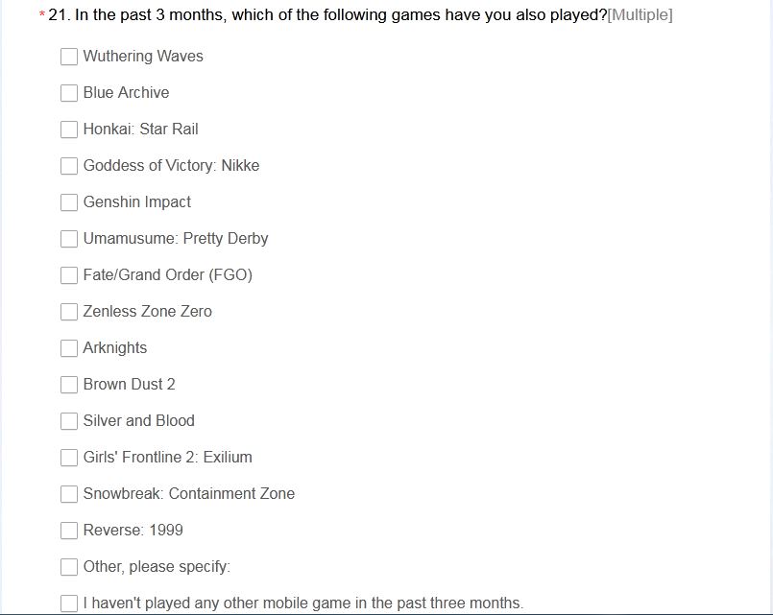Select the Honkai: Star Rail checkbox
Viewport: 773px width, 615px height.
tap(69, 130)
